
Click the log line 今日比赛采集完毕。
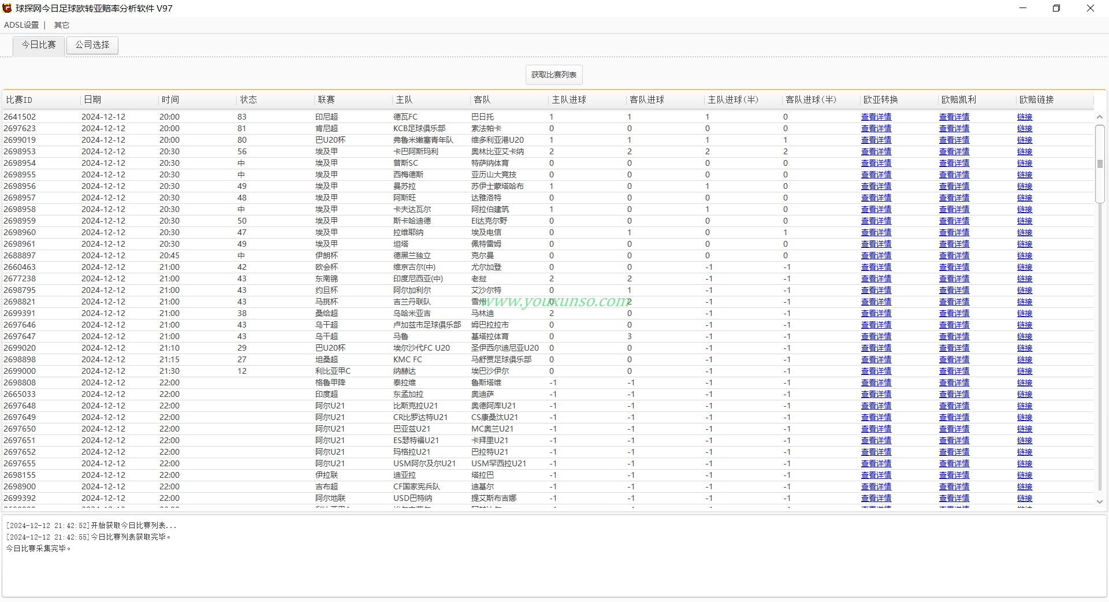[39, 548]
